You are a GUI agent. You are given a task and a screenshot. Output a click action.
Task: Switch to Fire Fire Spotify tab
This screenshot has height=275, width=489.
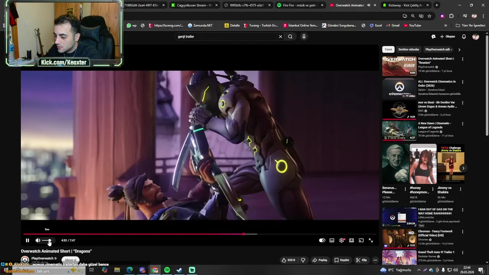tap(300, 5)
